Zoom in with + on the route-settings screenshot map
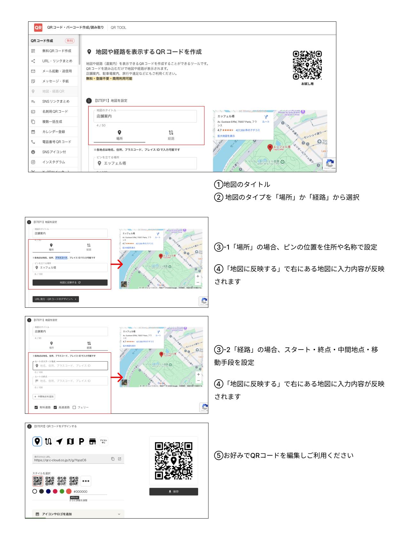 pyautogui.click(x=199, y=374)
